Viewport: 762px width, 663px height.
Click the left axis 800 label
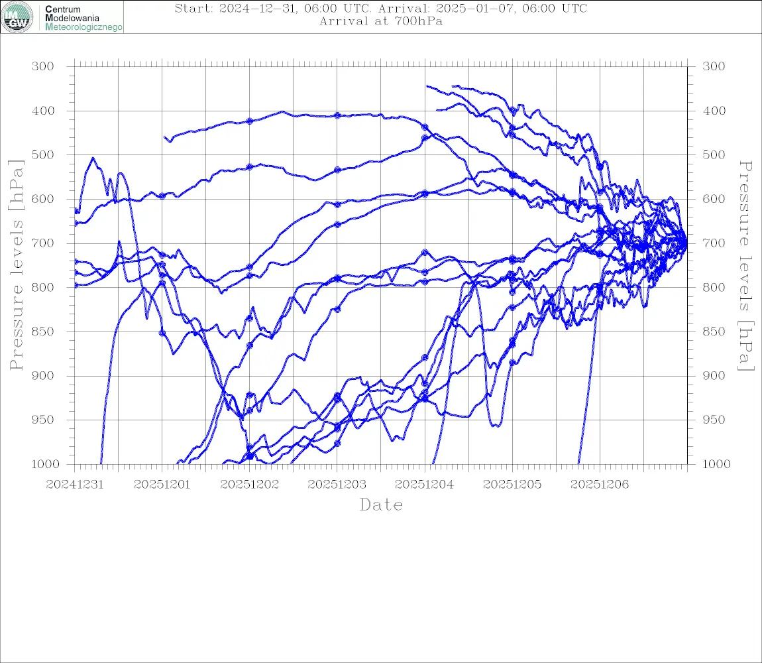click(43, 288)
